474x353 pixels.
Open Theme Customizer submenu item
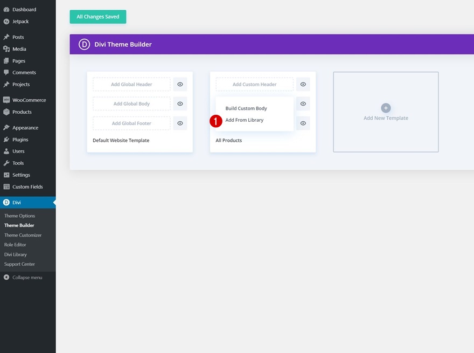tap(23, 235)
